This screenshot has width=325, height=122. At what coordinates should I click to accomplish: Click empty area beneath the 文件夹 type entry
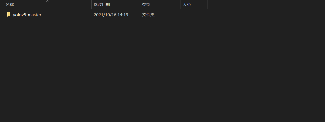160,24
